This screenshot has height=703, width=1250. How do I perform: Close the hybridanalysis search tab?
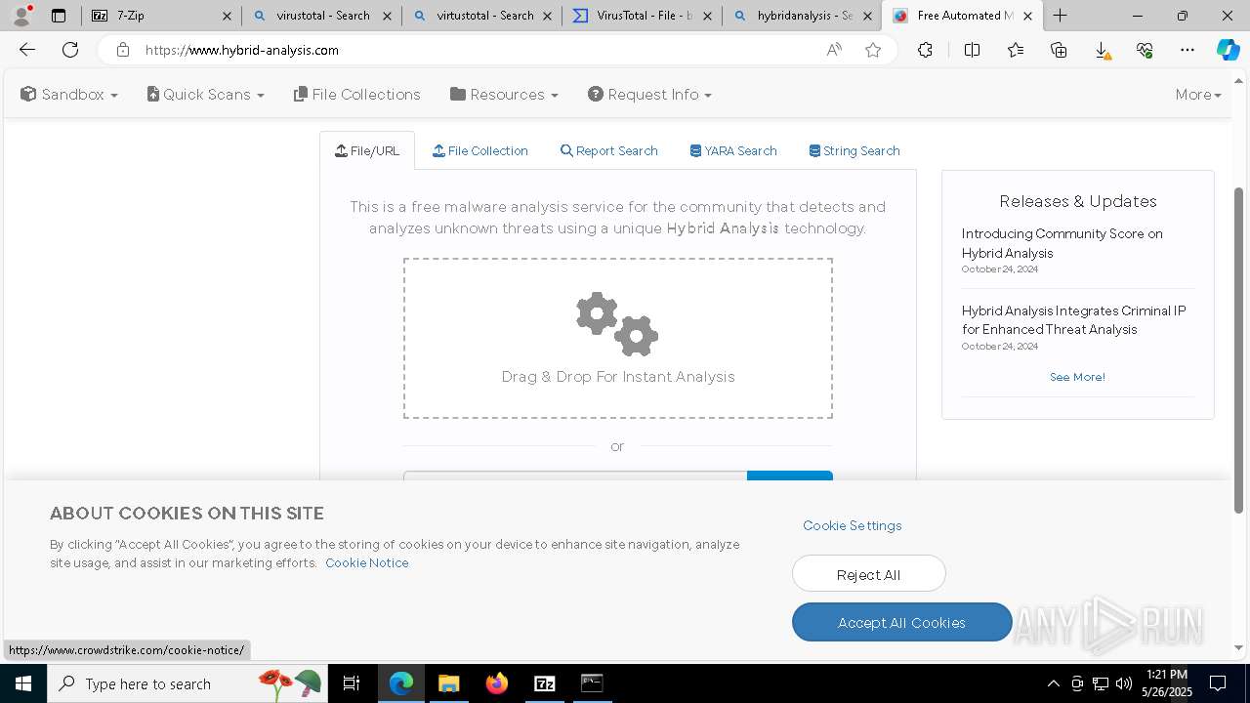click(867, 16)
